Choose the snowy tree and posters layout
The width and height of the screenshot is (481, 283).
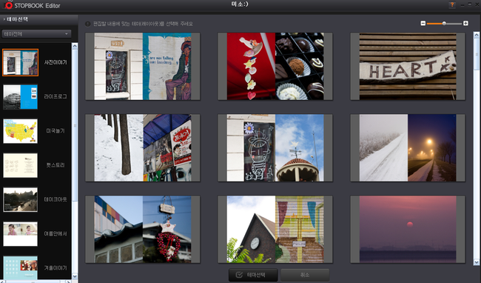pos(143,148)
